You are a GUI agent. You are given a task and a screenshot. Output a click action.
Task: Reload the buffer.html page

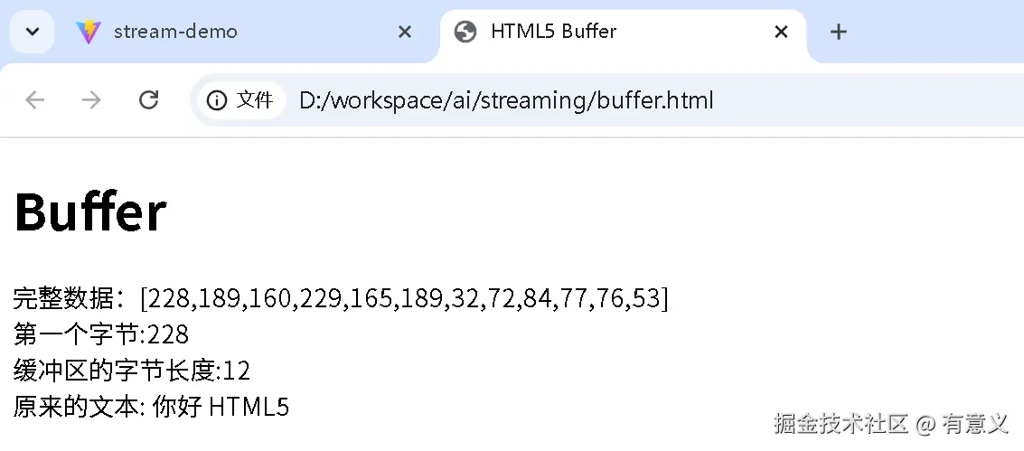coord(149,99)
